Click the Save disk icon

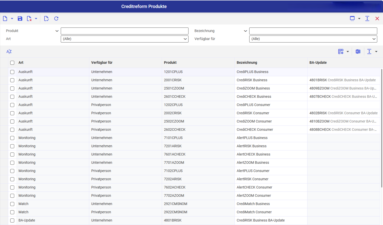20,18
